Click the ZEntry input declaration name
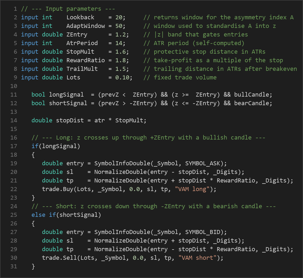This screenshot has height=278, width=303. (x=77, y=35)
